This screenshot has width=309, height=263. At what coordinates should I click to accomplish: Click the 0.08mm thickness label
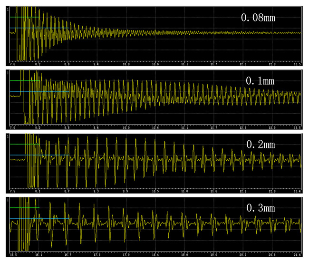point(259,18)
